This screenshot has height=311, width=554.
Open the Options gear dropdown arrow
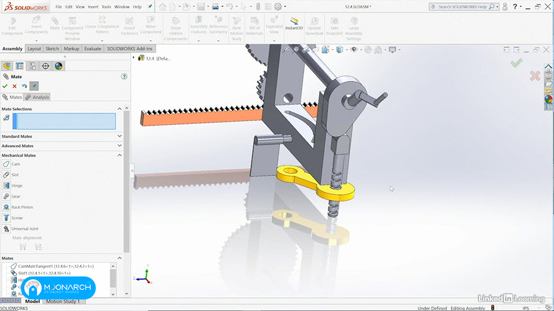click(285, 7)
